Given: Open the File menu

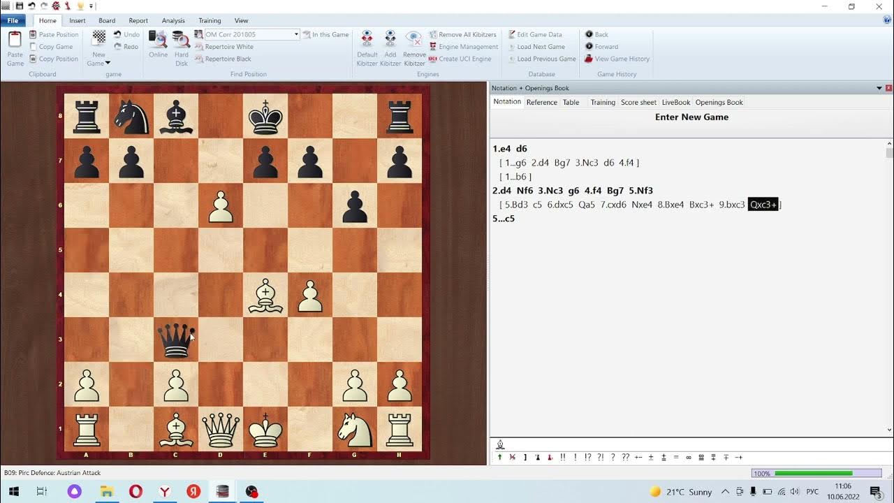Looking at the screenshot, I should click(13, 20).
